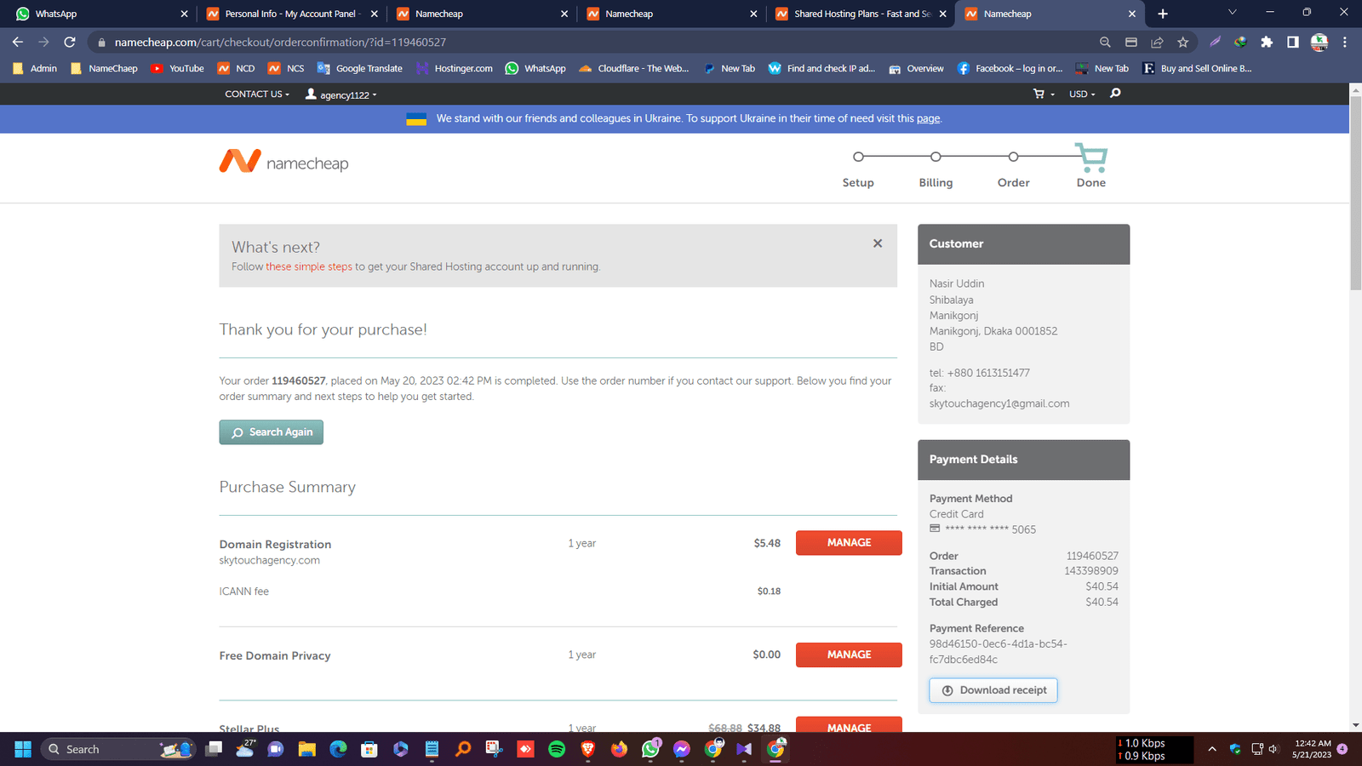Image resolution: width=1362 pixels, height=766 pixels.
Task: Click MANAGE for Domain Registration
Action: point(849,543)
